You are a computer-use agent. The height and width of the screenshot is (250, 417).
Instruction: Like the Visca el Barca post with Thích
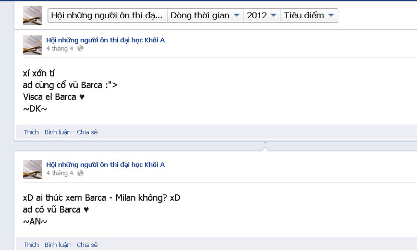(x=31, y=132)
